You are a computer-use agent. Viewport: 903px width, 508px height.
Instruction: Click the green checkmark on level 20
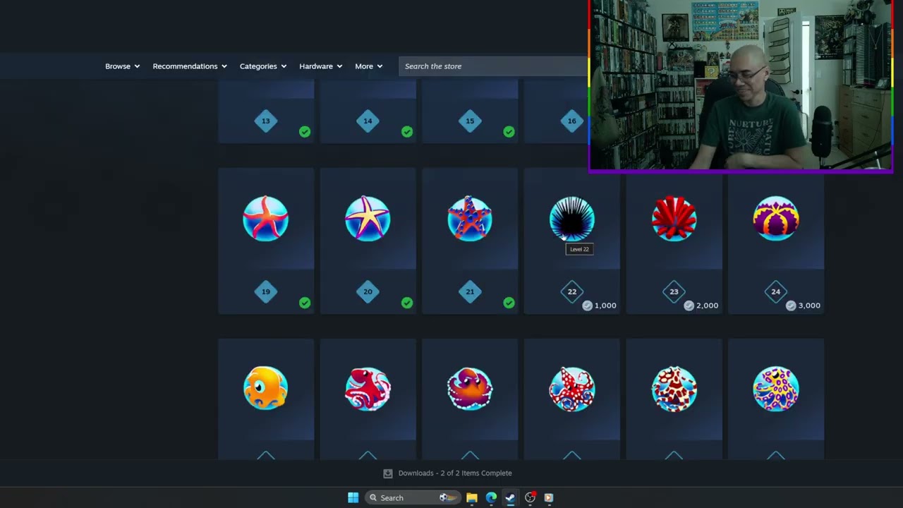407,303
